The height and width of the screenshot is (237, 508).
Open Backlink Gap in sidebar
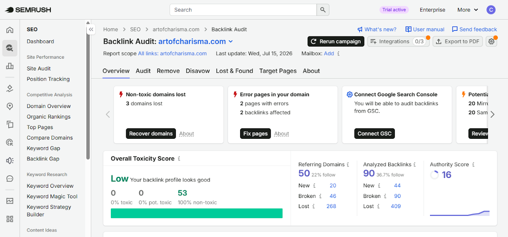pyautogui.click(x=43, y=159)
